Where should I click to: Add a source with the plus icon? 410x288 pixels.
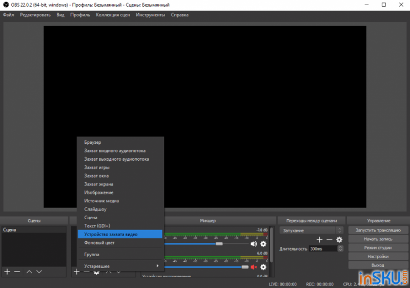(76, 272)
